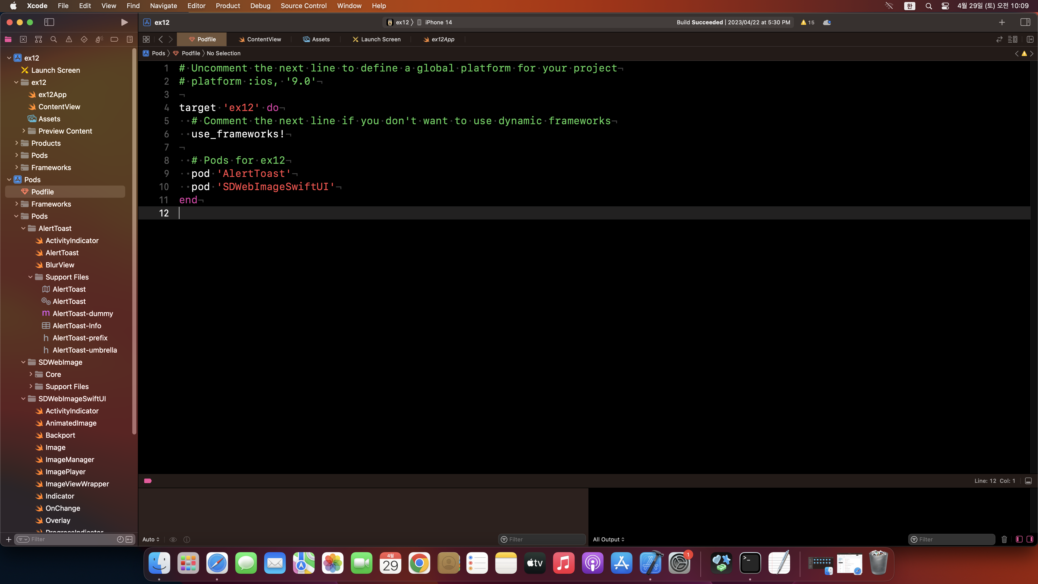Open the Find navigator magnifier icon
Image resolution: width=1038 pixels, height=584 pixels.
pos(53,39)
